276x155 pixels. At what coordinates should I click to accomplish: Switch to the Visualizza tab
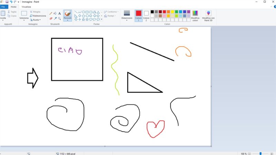[26, 7]
